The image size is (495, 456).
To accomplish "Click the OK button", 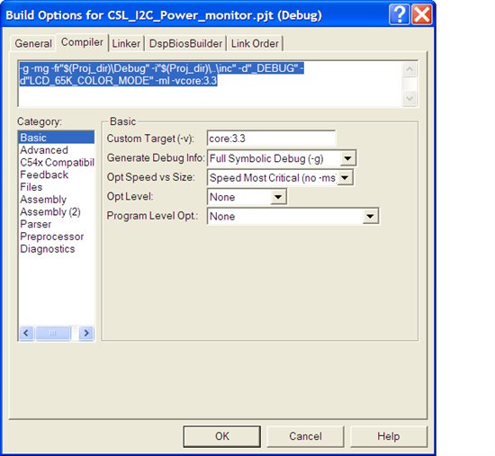I will tap(222, 436).
